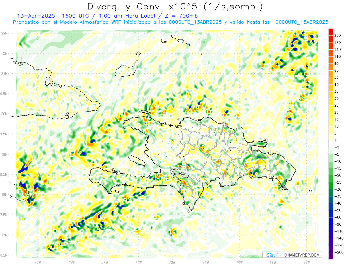Click the "75W" longitude label
344x266 pixels.
coord(71,262)
